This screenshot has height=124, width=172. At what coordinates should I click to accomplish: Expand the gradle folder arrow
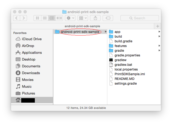[159, 51]
